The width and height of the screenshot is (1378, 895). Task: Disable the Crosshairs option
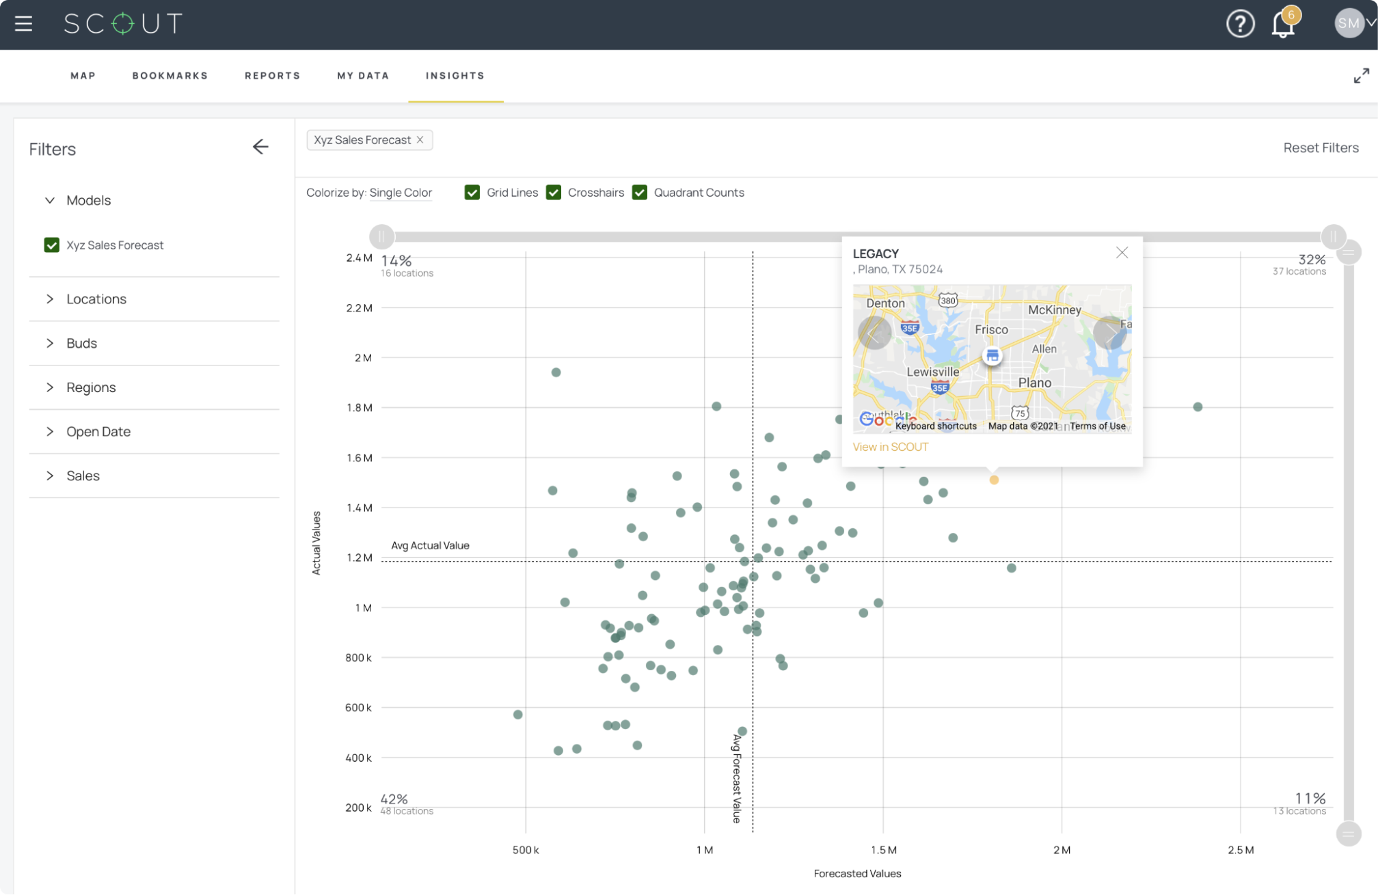point(553,193)
